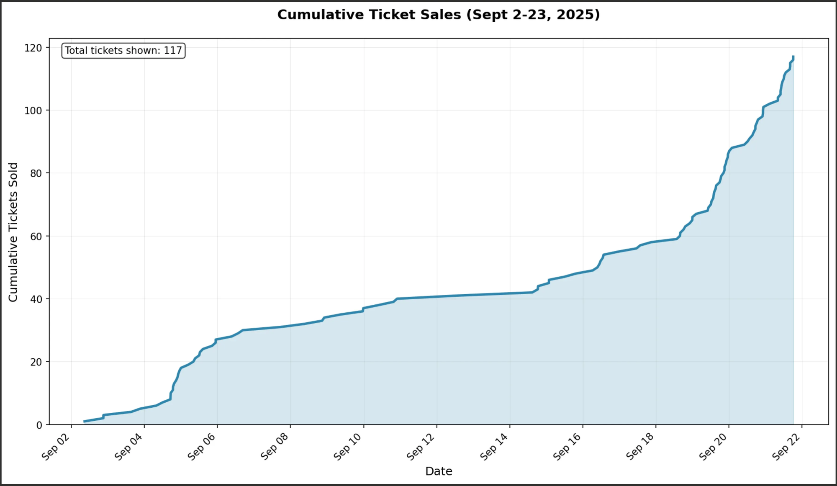Click the "120" y-axis tick label
The image size is (837, 486).
click(x=33, y=48)
